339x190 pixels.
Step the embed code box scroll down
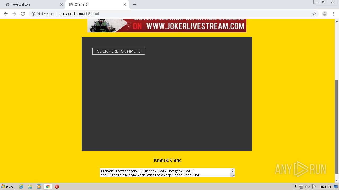point(233,172)
